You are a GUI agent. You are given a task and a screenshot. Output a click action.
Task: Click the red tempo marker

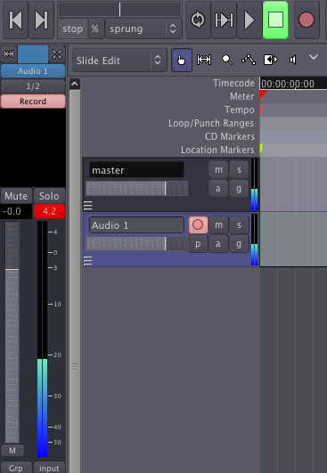tap(261, 110)
